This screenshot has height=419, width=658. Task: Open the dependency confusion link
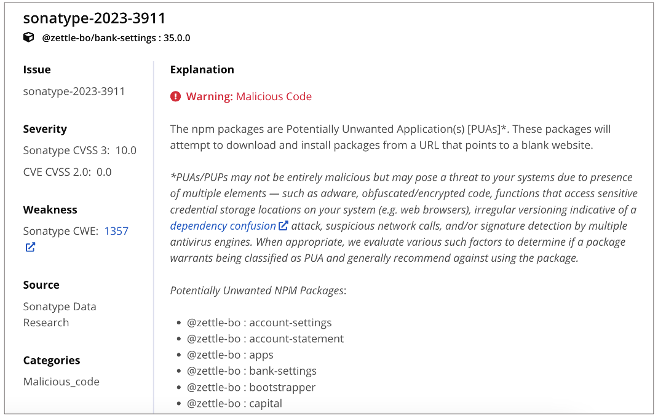[223, 226]
